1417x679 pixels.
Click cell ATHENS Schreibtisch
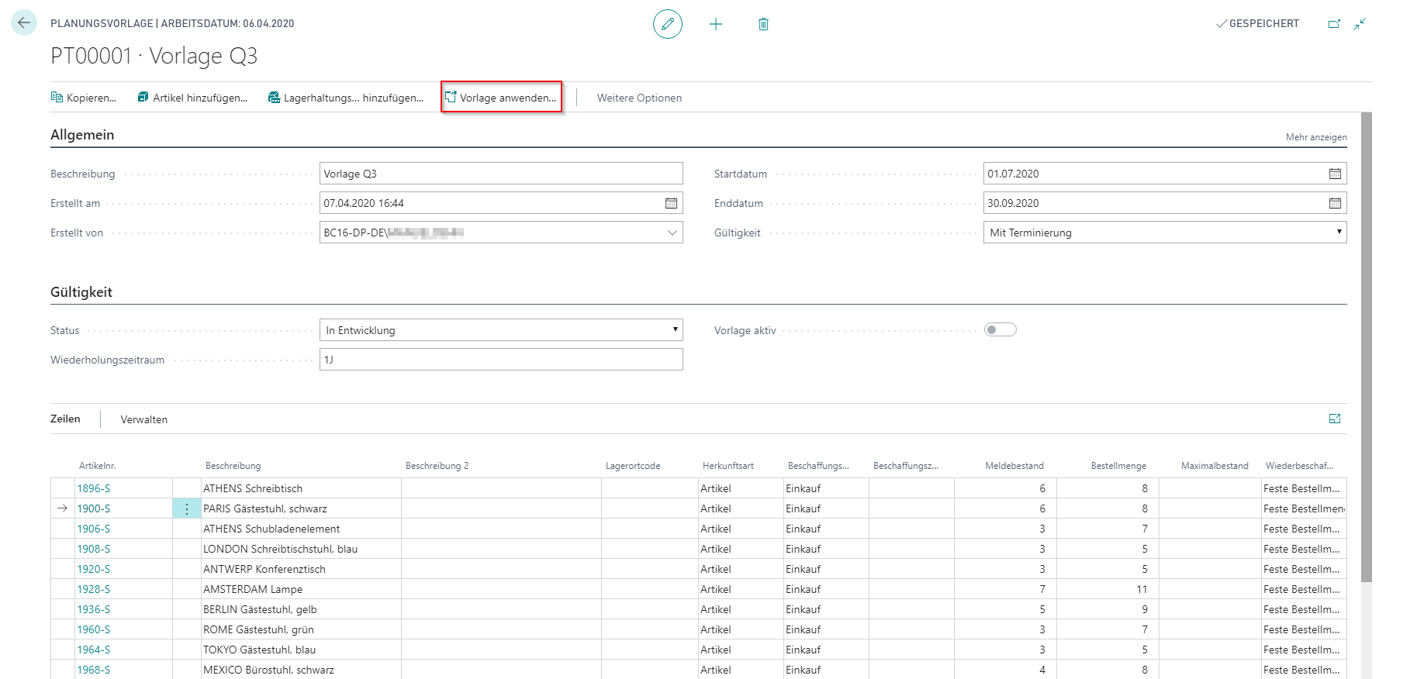(x=301, y=488)
